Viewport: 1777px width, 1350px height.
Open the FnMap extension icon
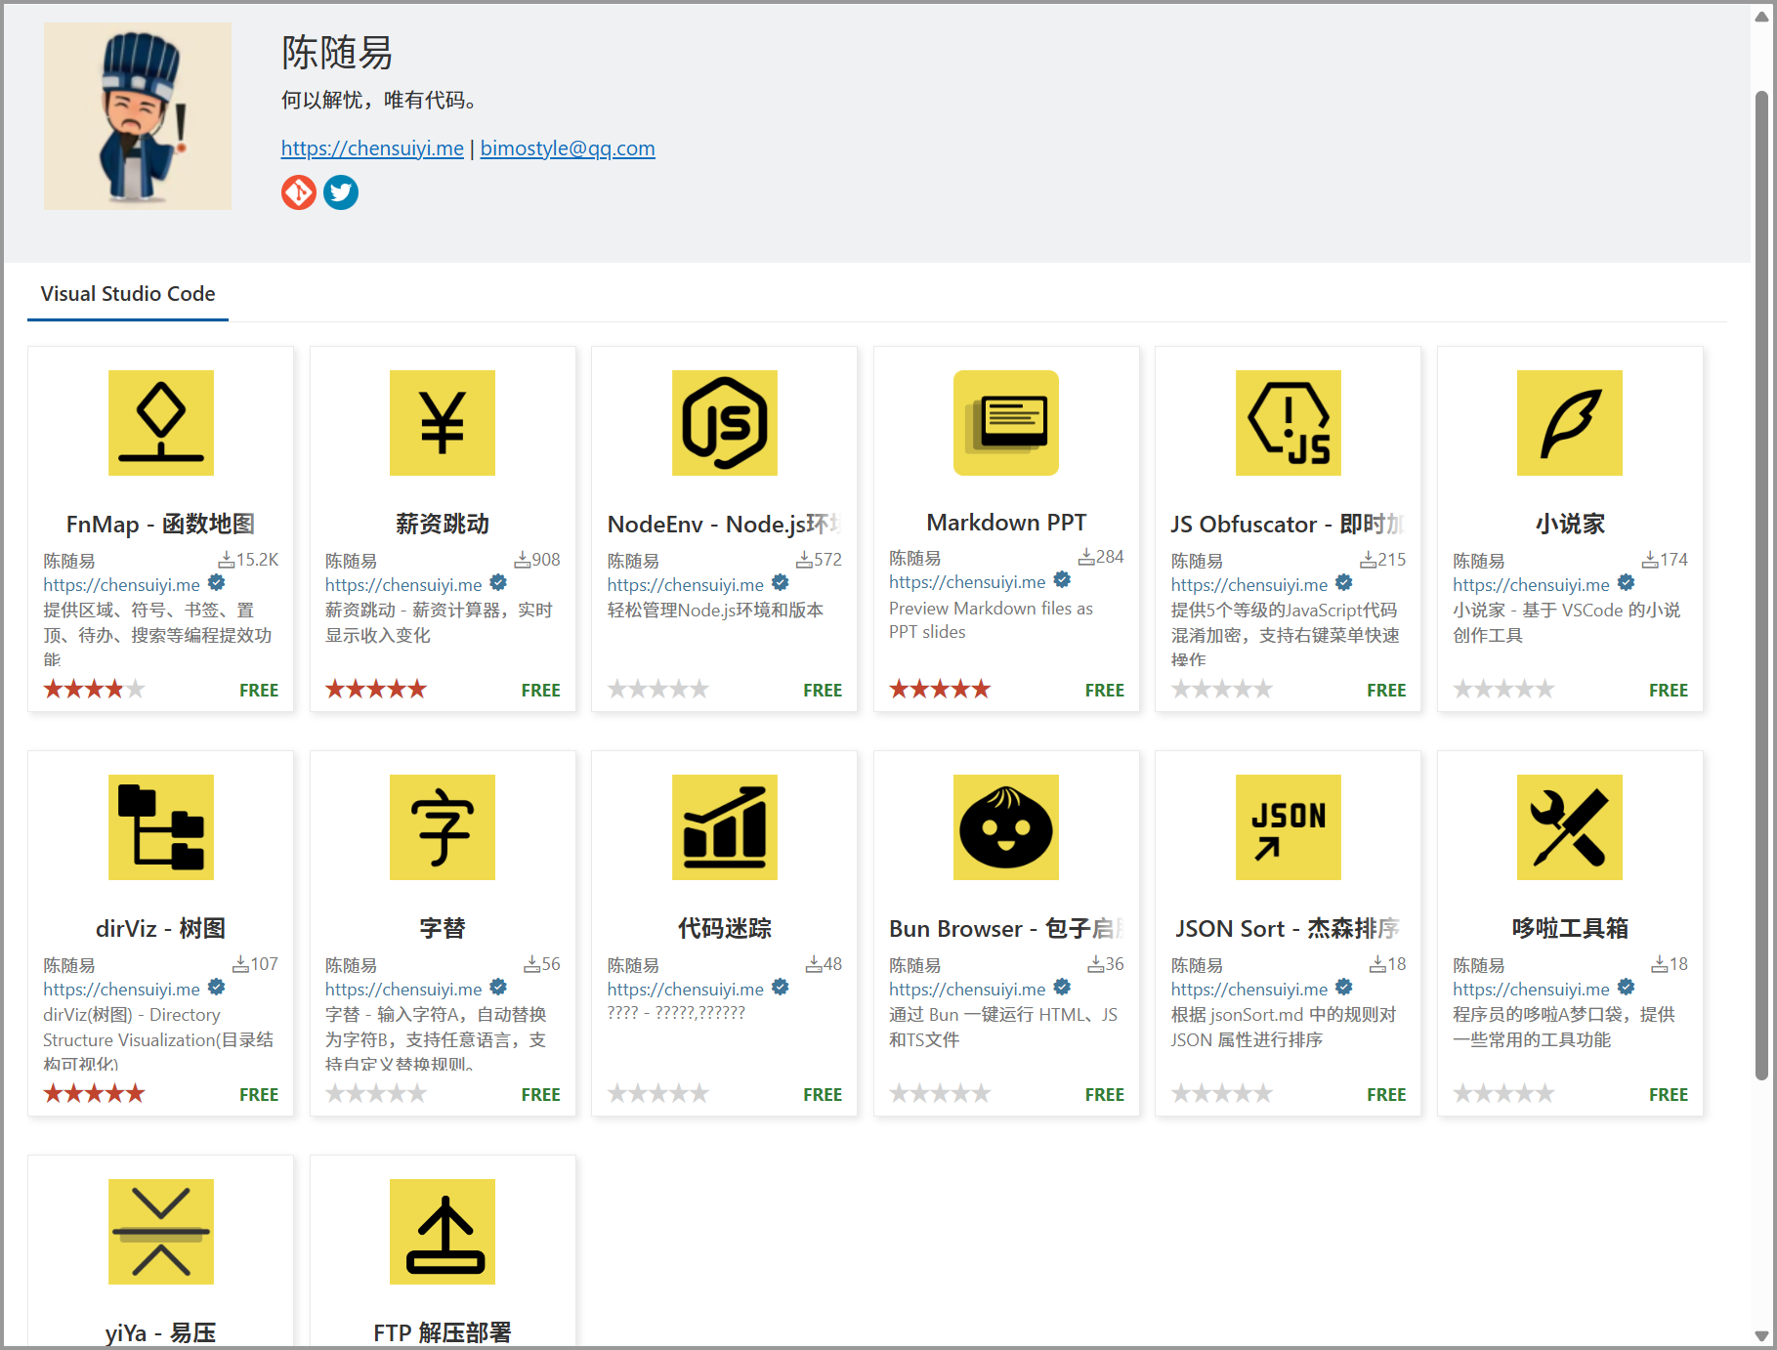[161, 423]
